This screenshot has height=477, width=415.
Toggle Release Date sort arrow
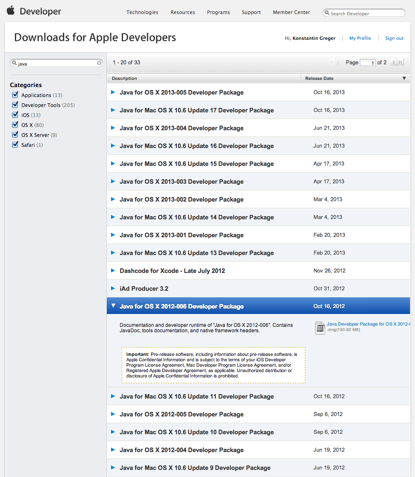coord(404,78)
